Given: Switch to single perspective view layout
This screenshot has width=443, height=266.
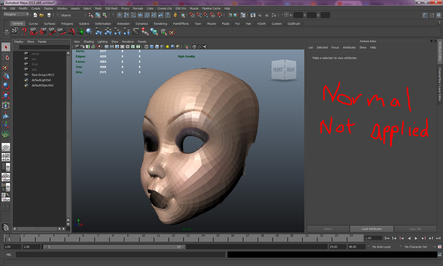Looking at the screenshot, I should pyautogui.click(x=6, y=147).
